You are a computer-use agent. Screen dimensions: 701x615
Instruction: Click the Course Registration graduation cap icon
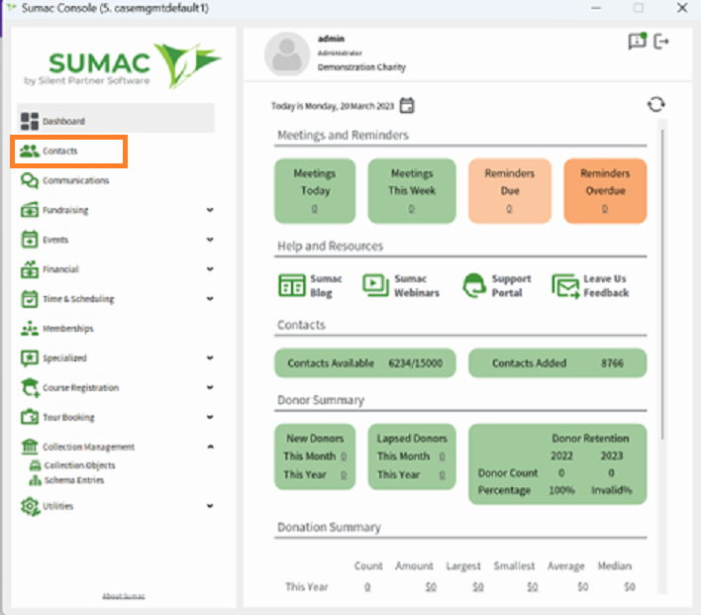click(x=30, y=387)
